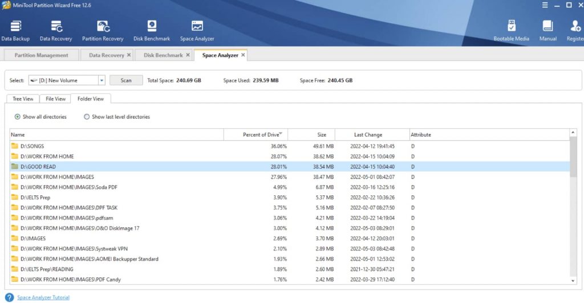Click the Register icon
This screenshot has height=303, width=584.
coord(575,26)
